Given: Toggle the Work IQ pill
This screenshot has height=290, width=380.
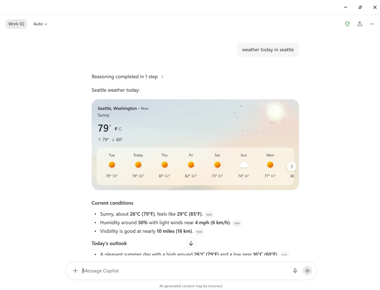Looking at the screenshot, I should (x=16, y=24).
